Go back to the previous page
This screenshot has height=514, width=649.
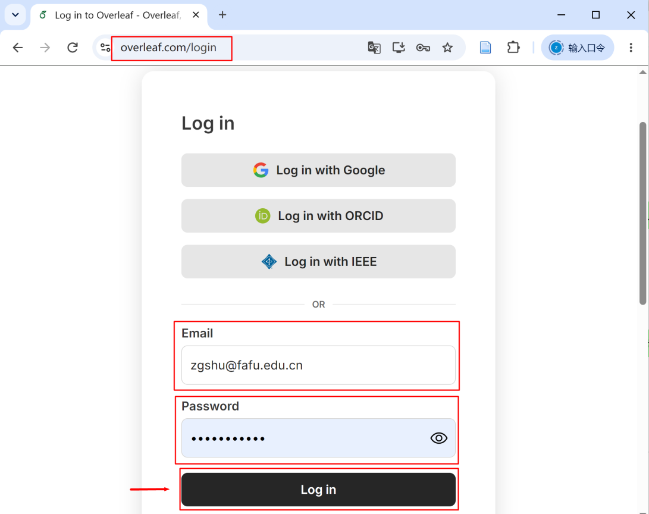point(18,48)
